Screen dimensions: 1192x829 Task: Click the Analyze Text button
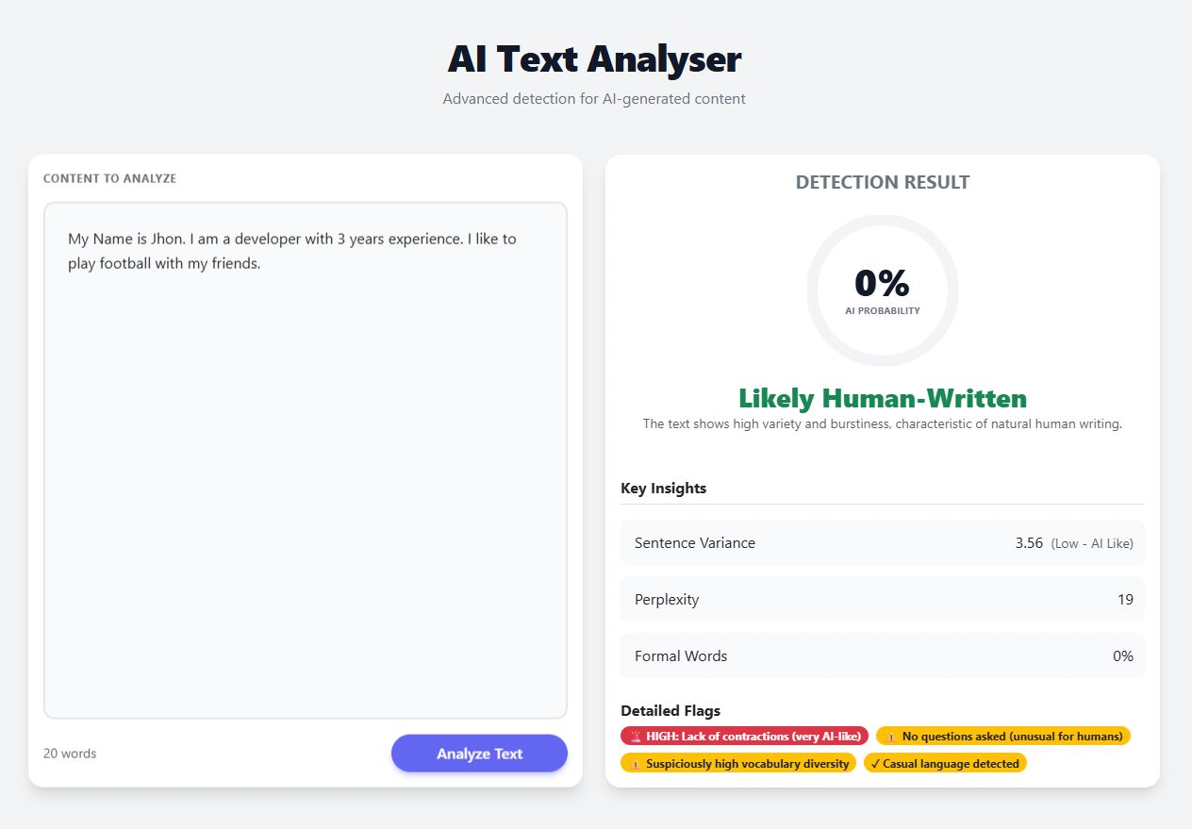479,754
